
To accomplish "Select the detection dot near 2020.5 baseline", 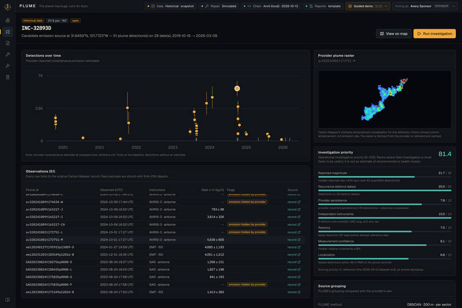I will [x=83, y=138].
